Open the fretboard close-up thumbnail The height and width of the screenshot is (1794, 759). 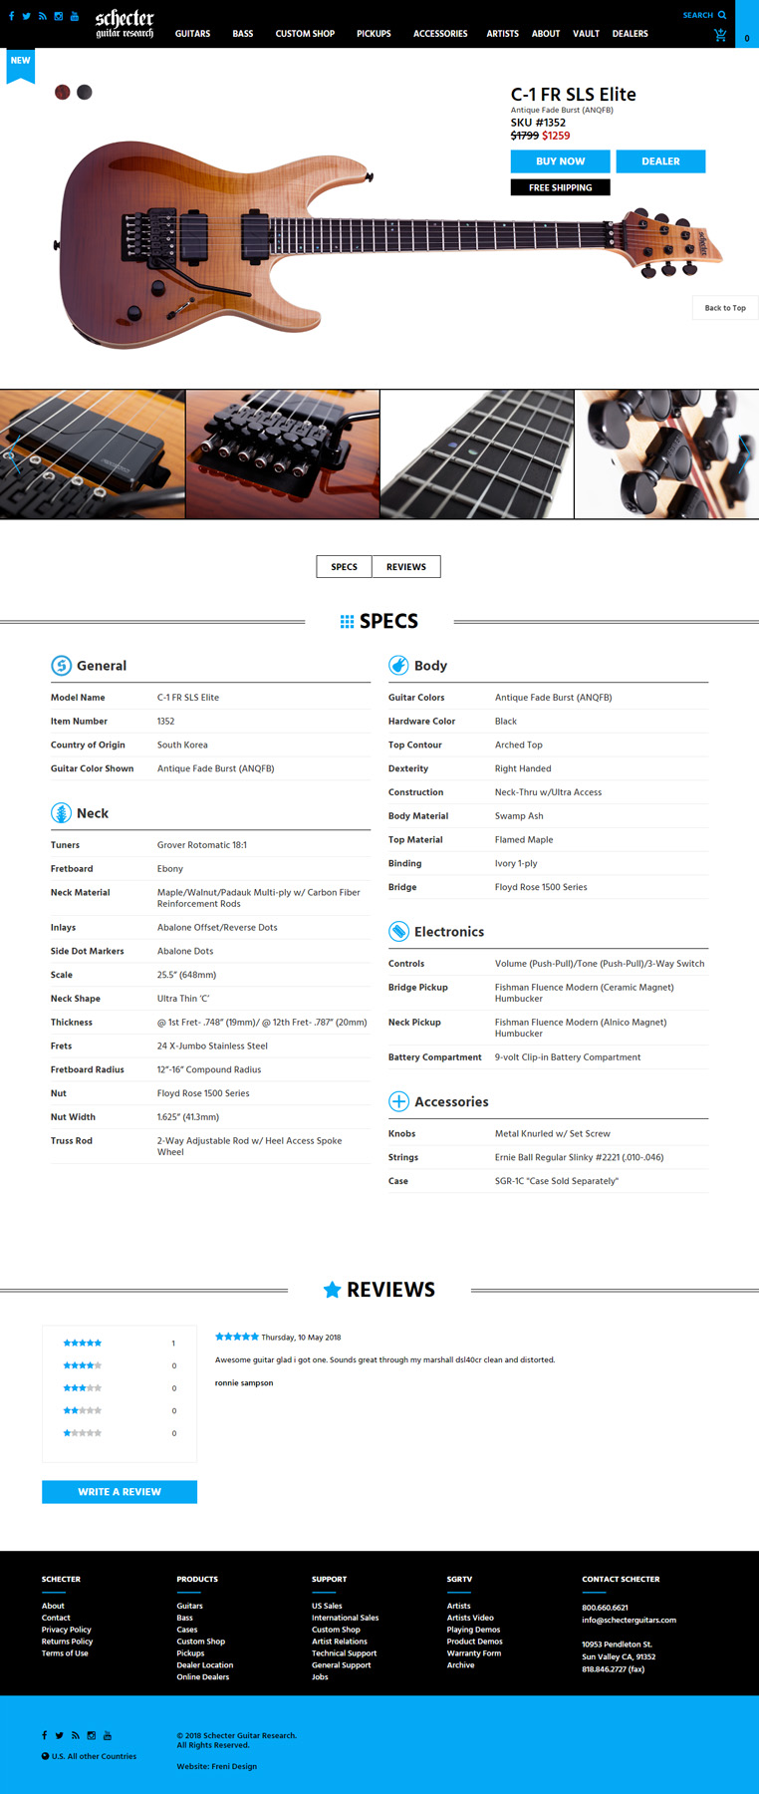coord(477,454)
